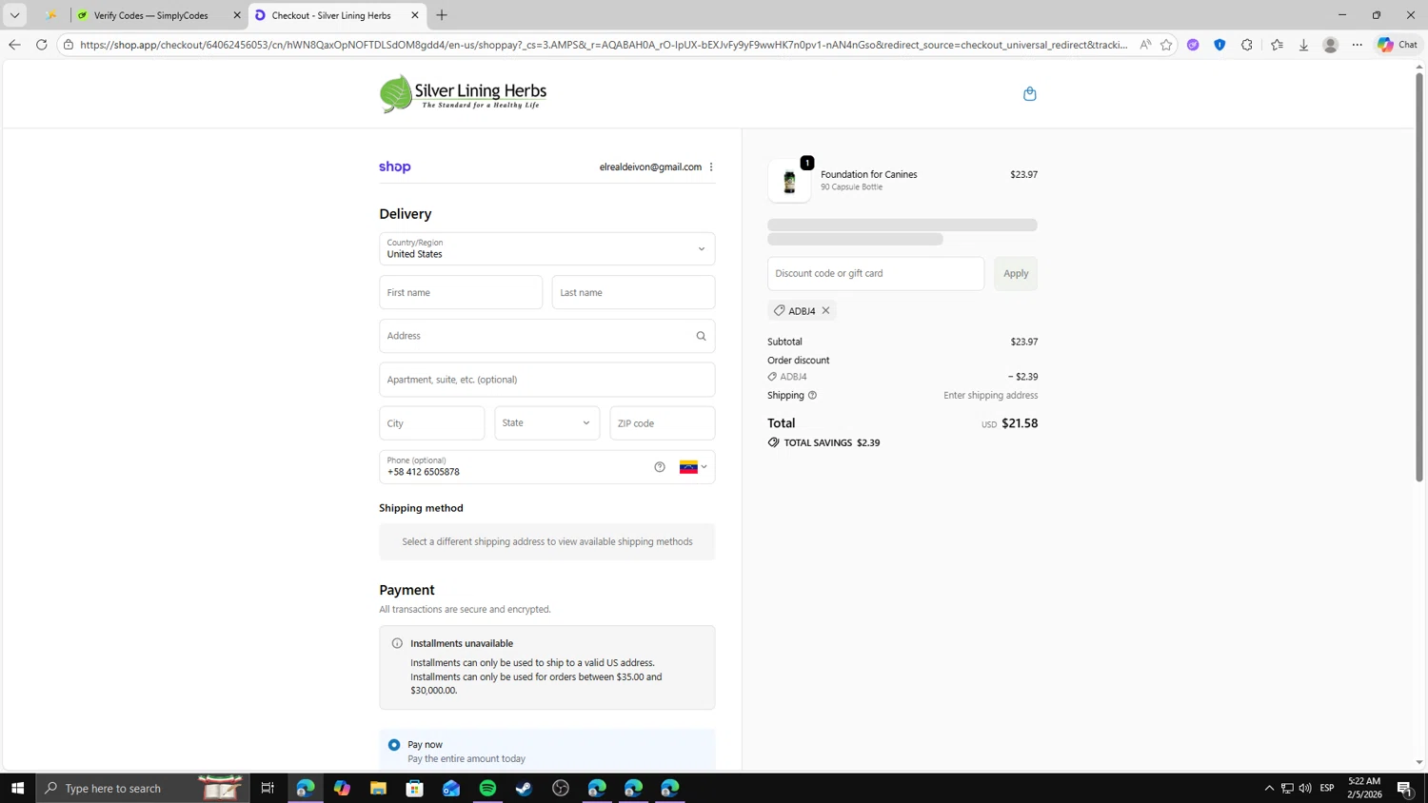Click the ESP input language indicator

point(1327,788)
